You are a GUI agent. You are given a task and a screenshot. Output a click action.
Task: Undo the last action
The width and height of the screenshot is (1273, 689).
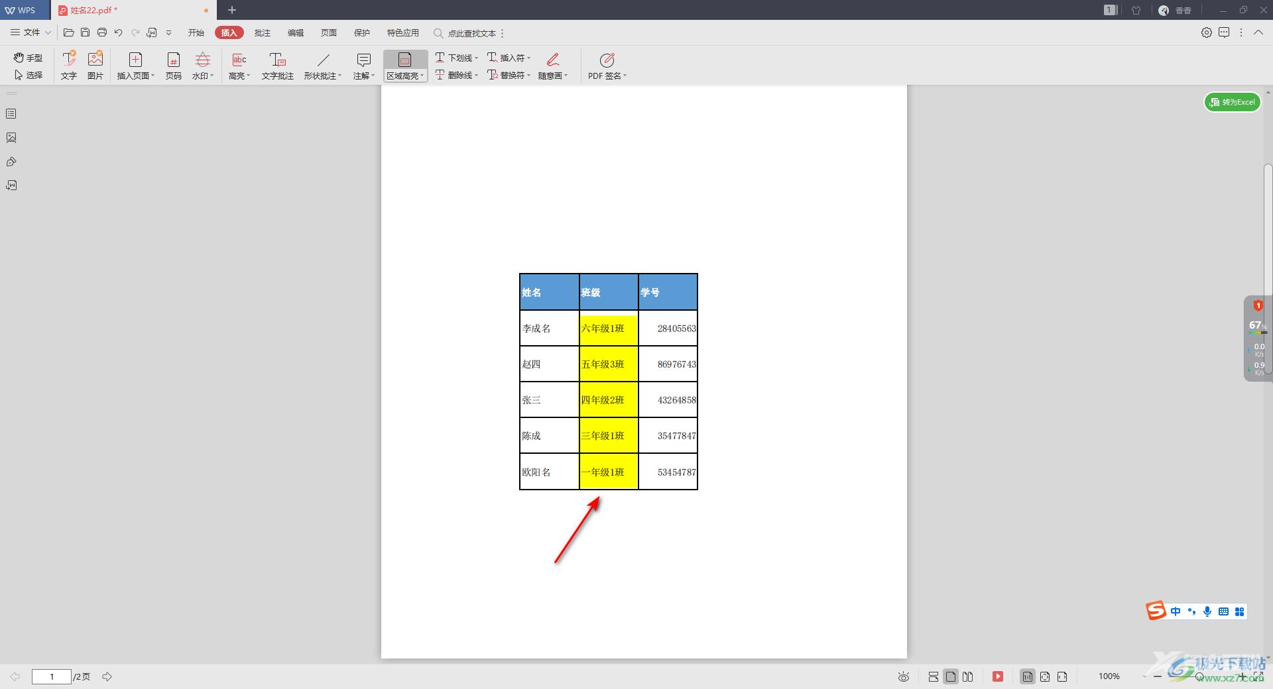[119, 32]
